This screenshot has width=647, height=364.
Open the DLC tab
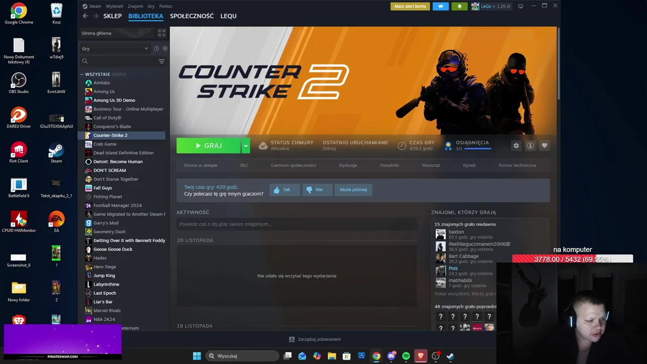(244, 165)
